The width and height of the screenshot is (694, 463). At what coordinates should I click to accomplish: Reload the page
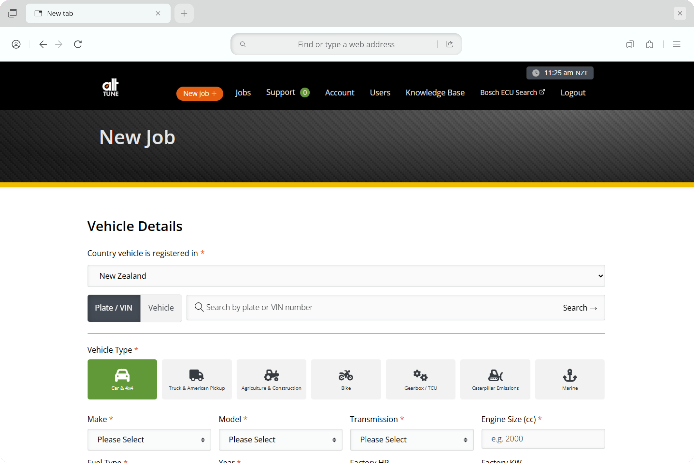pyautogui.click(x=78, y=44)
